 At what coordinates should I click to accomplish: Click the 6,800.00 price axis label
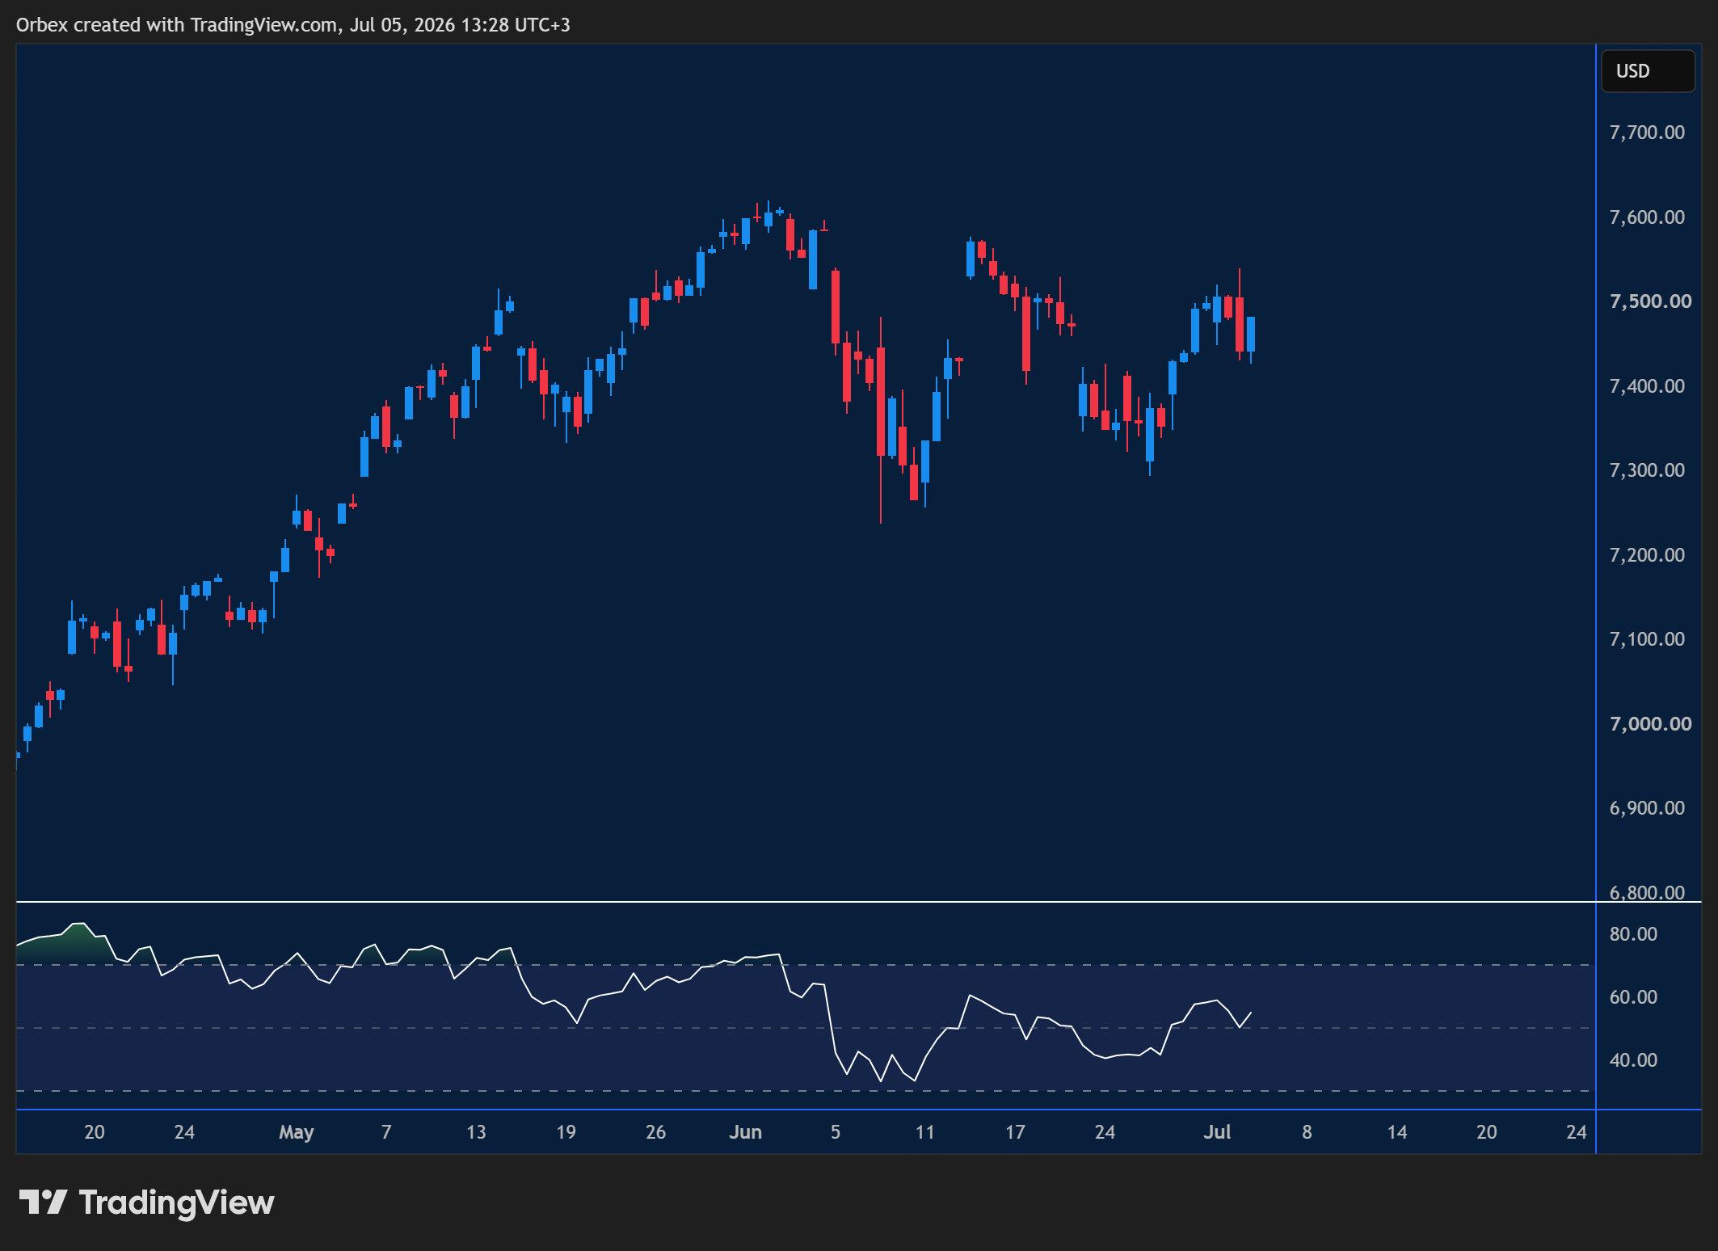1647,892
